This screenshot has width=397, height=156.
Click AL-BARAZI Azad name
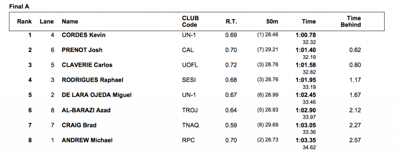pos(86,110)
